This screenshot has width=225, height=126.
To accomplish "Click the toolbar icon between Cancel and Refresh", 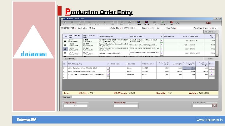I will click(x=154, y=23).
